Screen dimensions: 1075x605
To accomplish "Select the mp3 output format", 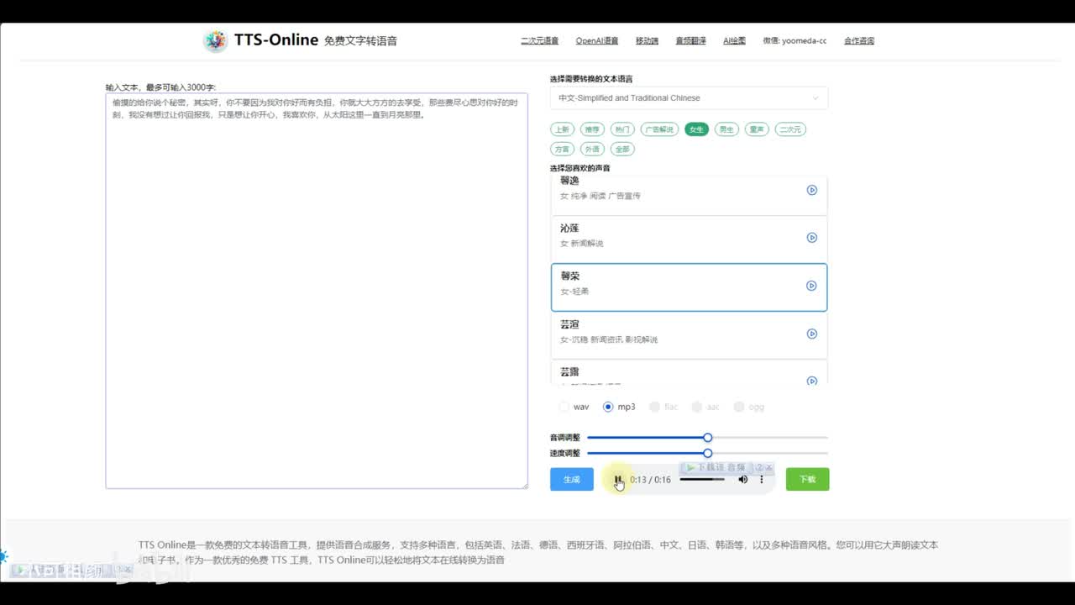I will click(x=608, y=407).
